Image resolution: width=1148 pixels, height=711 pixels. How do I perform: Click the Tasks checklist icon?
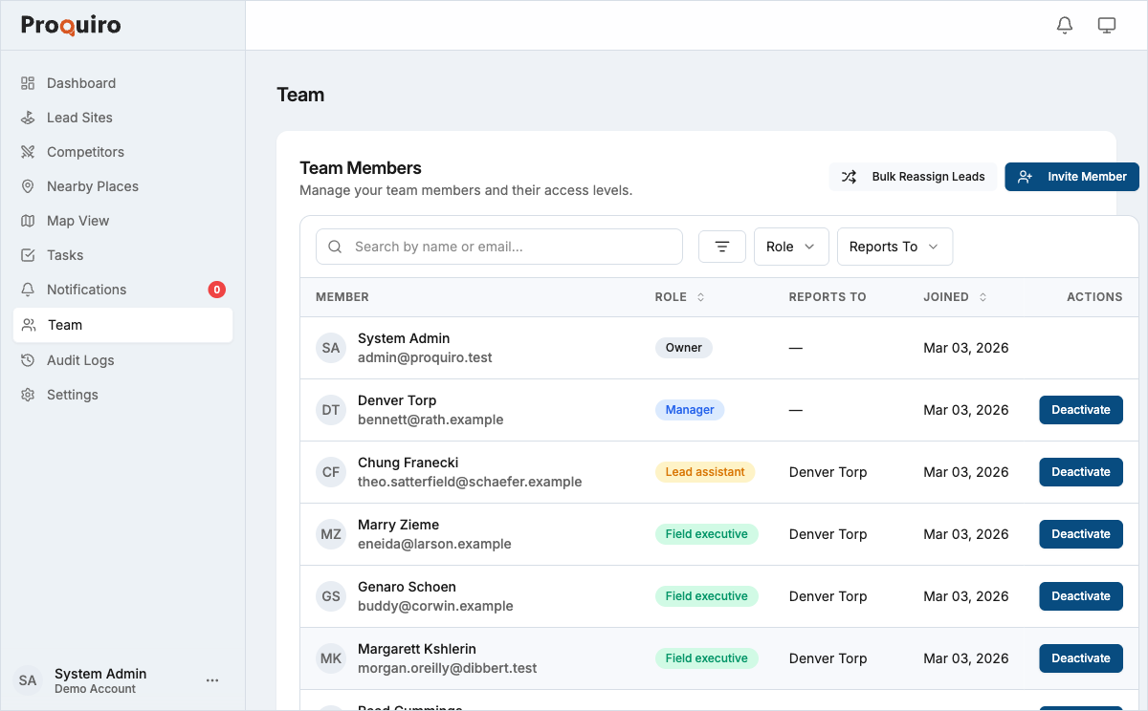(28, 255)
